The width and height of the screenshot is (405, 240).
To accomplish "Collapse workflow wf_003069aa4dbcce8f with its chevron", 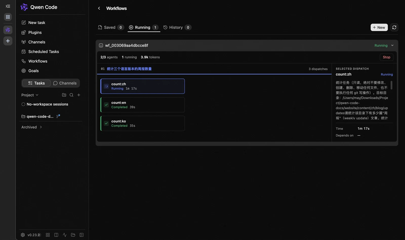I will 392,45.
